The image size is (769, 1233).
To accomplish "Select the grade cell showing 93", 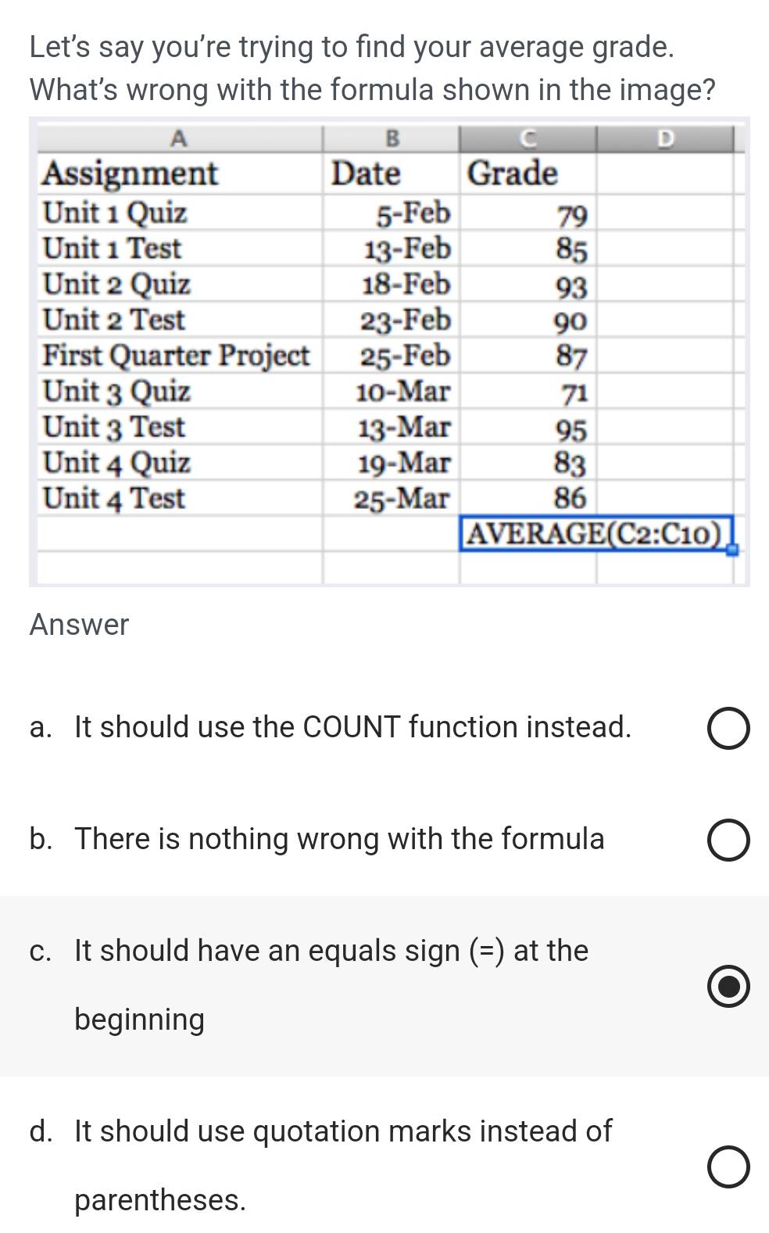I will pyautogui.click(x=528, y=285).
